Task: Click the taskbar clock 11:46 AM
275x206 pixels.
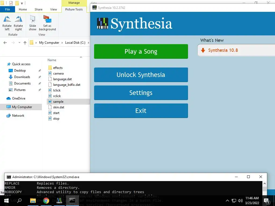Action: click(x=252, y=198)
